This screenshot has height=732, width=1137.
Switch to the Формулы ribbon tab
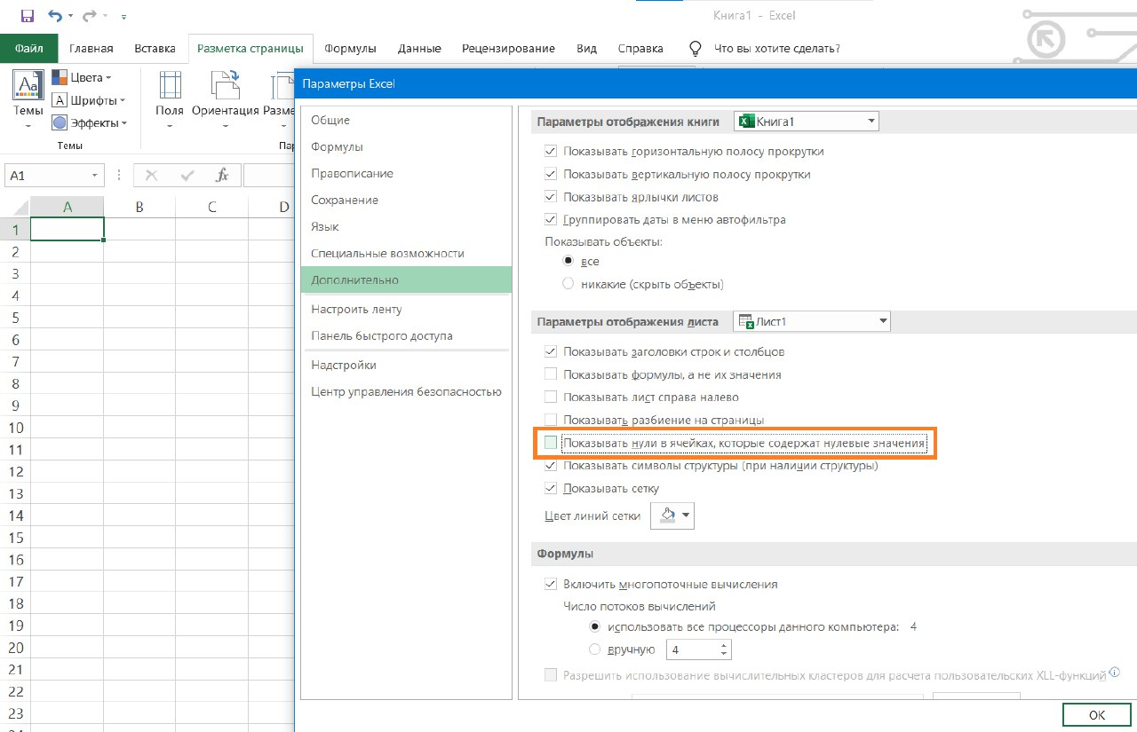(350, 49)
